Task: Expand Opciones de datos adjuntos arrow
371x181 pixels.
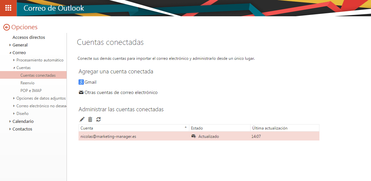Action: click(14, 98)
